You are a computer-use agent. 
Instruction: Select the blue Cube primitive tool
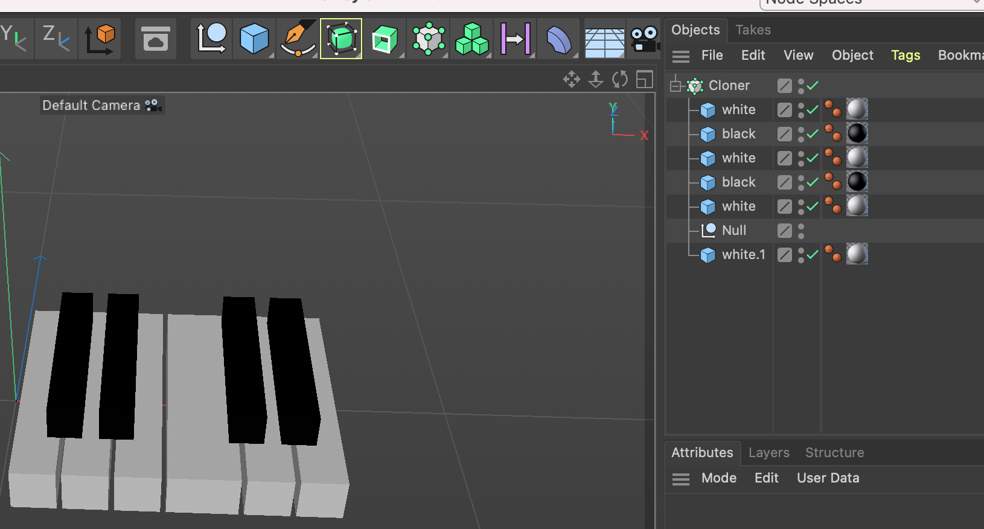coord(254,38)
